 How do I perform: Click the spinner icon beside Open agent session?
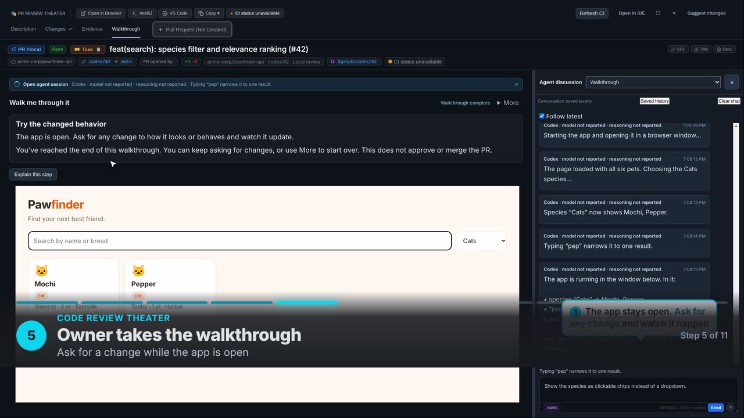tap(17, 84)
